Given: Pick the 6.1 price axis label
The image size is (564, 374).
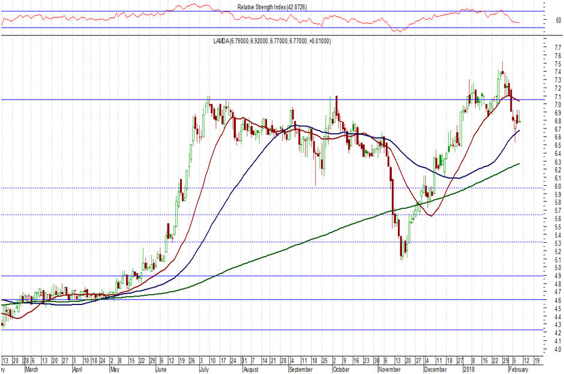Looking at the screenshot, I should [x=558, y=178].
